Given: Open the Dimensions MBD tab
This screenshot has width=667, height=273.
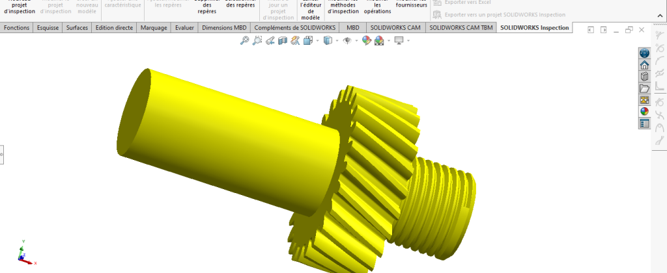Looking at the screenshot, I should 224,27.
